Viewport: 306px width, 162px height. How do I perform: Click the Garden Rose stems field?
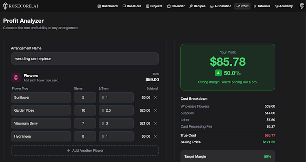tap(85, 110)
